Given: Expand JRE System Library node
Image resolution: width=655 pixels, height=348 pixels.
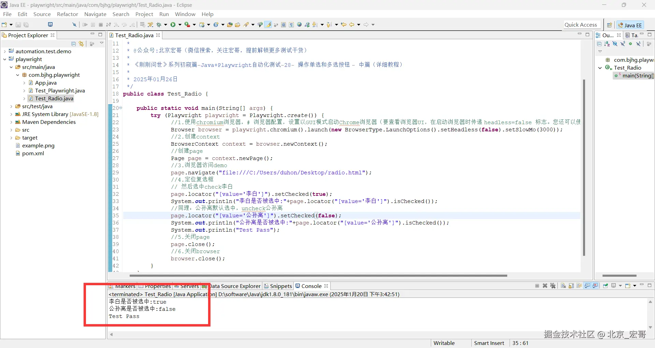Looking at the screenshot, I should point(11,114).
